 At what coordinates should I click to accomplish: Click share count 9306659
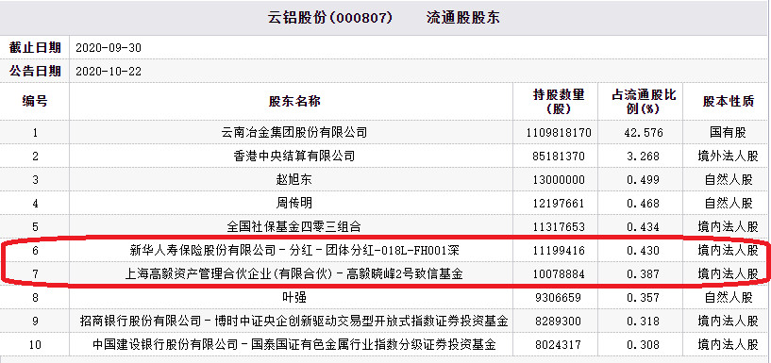point(559,298)
